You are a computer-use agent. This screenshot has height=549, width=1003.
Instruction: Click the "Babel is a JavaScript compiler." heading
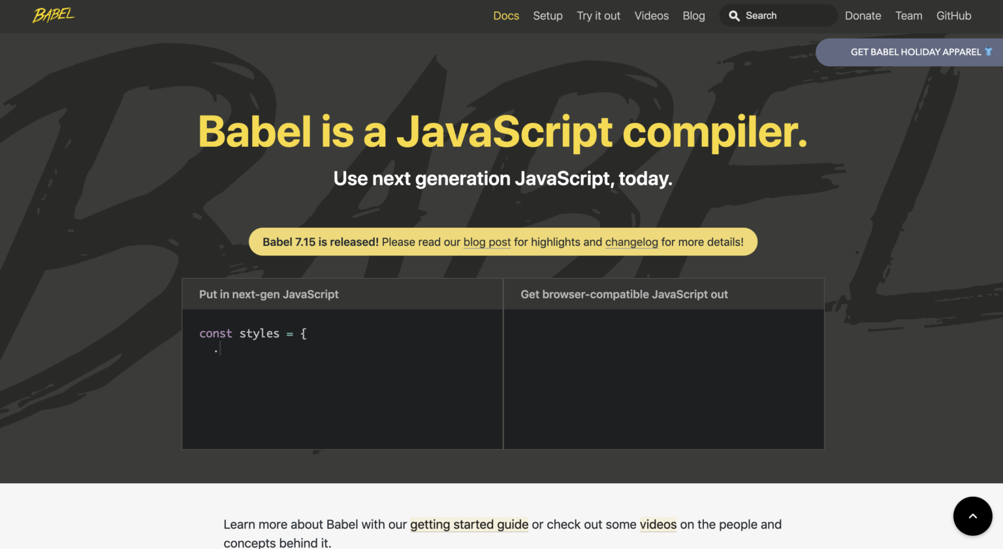pos(503,132)
